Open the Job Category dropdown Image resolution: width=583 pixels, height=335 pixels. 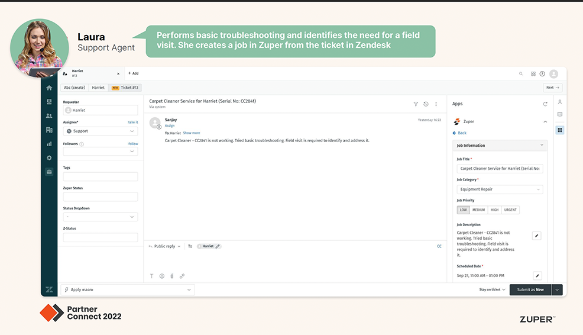(x=500, y=189)
